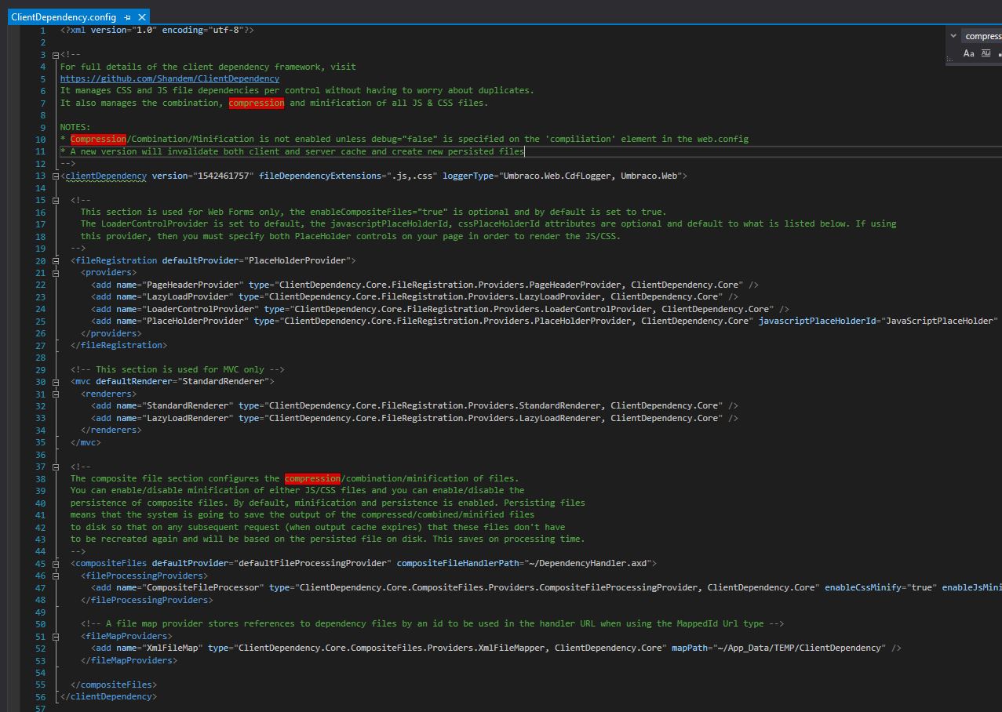Switch to the ClientDependency.config tab
The height and width of the screenshot is (712, 1002).
click(x=64, y=17)
